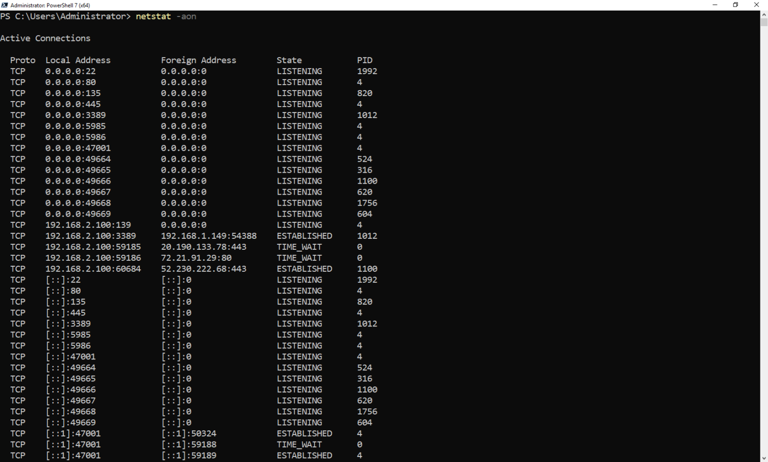
Task: Click the IPv6 entry [::]:445
Action: (x=65, y=312)
